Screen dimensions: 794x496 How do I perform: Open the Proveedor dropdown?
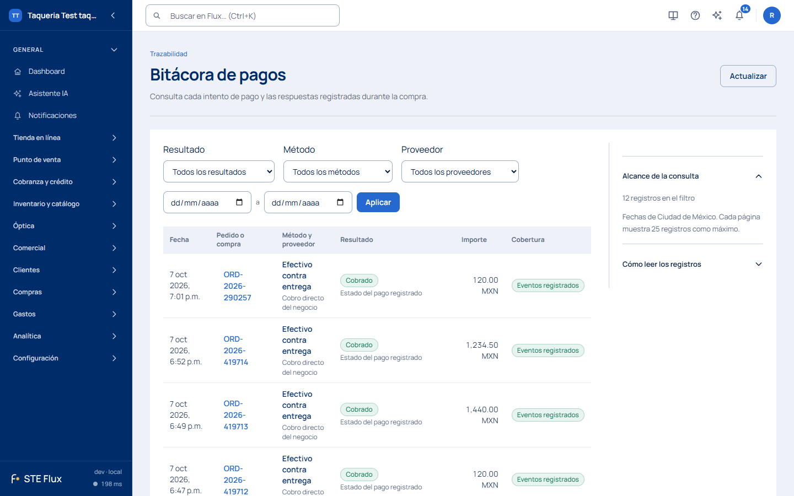(x=460, y=171)
